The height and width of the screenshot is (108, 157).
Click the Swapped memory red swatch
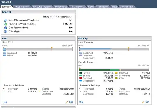tap(81, 78)
